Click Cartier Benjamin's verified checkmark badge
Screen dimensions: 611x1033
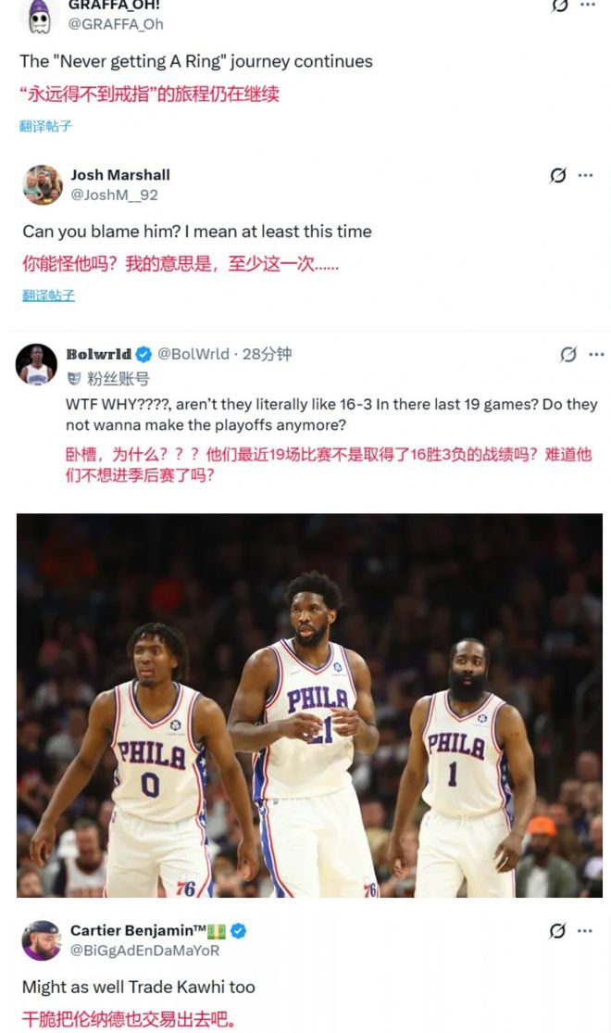[x=239, y=930]
